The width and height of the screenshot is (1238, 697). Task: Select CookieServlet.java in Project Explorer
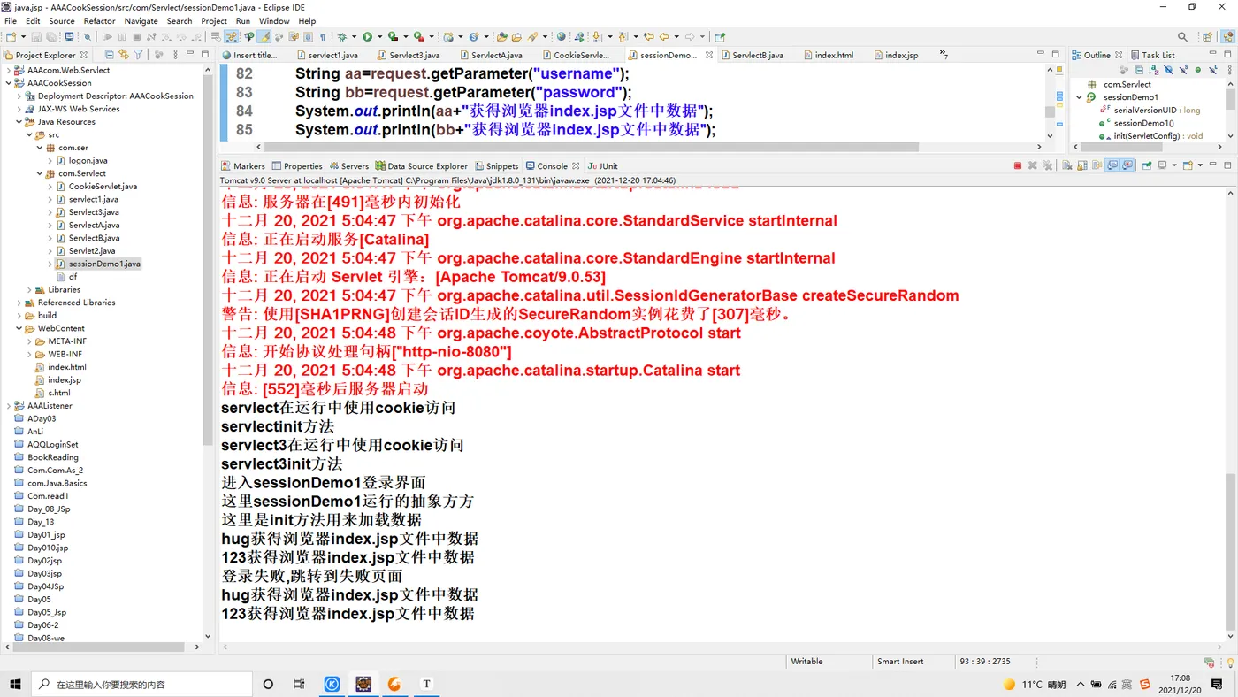[x=103, y=187]
